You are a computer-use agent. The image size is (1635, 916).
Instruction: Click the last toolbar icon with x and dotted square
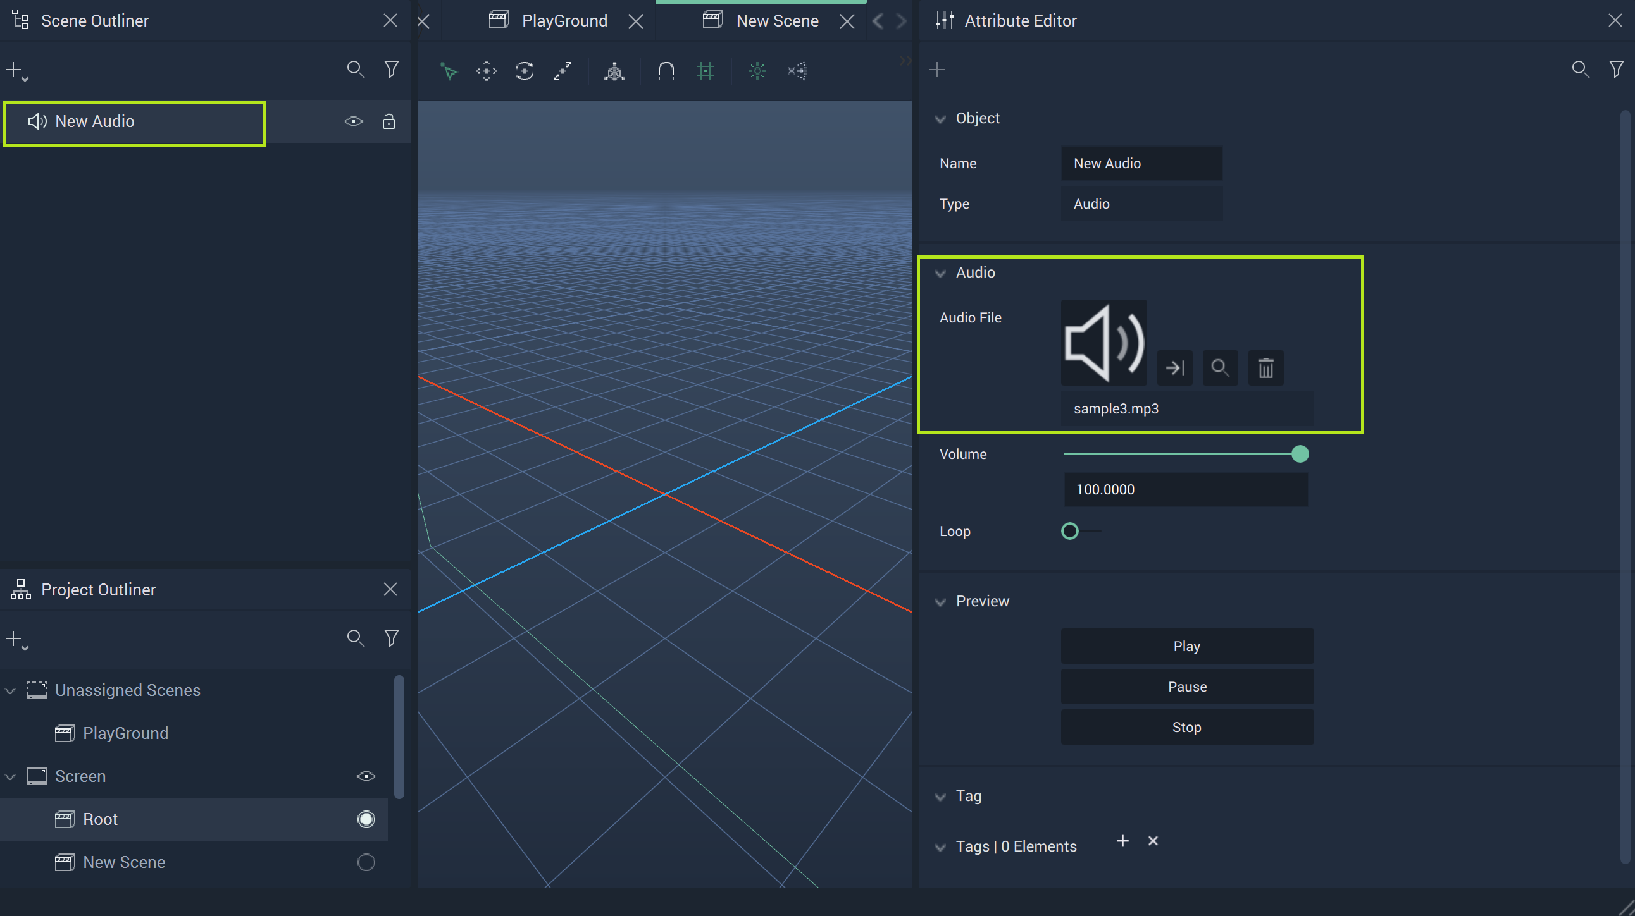pos(797,71)
